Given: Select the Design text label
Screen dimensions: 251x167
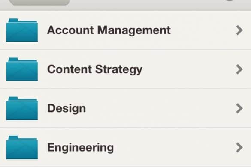Looking at the screenshot, I should click(x=67, y=109).
